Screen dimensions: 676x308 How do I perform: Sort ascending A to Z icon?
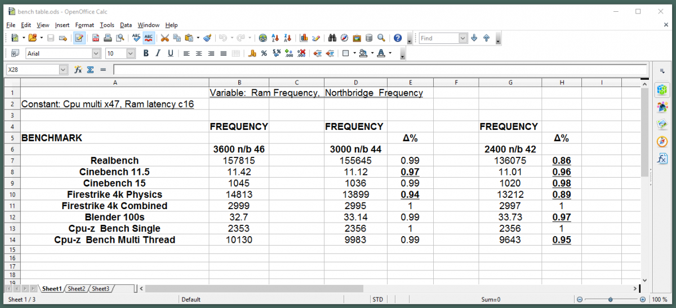pos(275,38)
